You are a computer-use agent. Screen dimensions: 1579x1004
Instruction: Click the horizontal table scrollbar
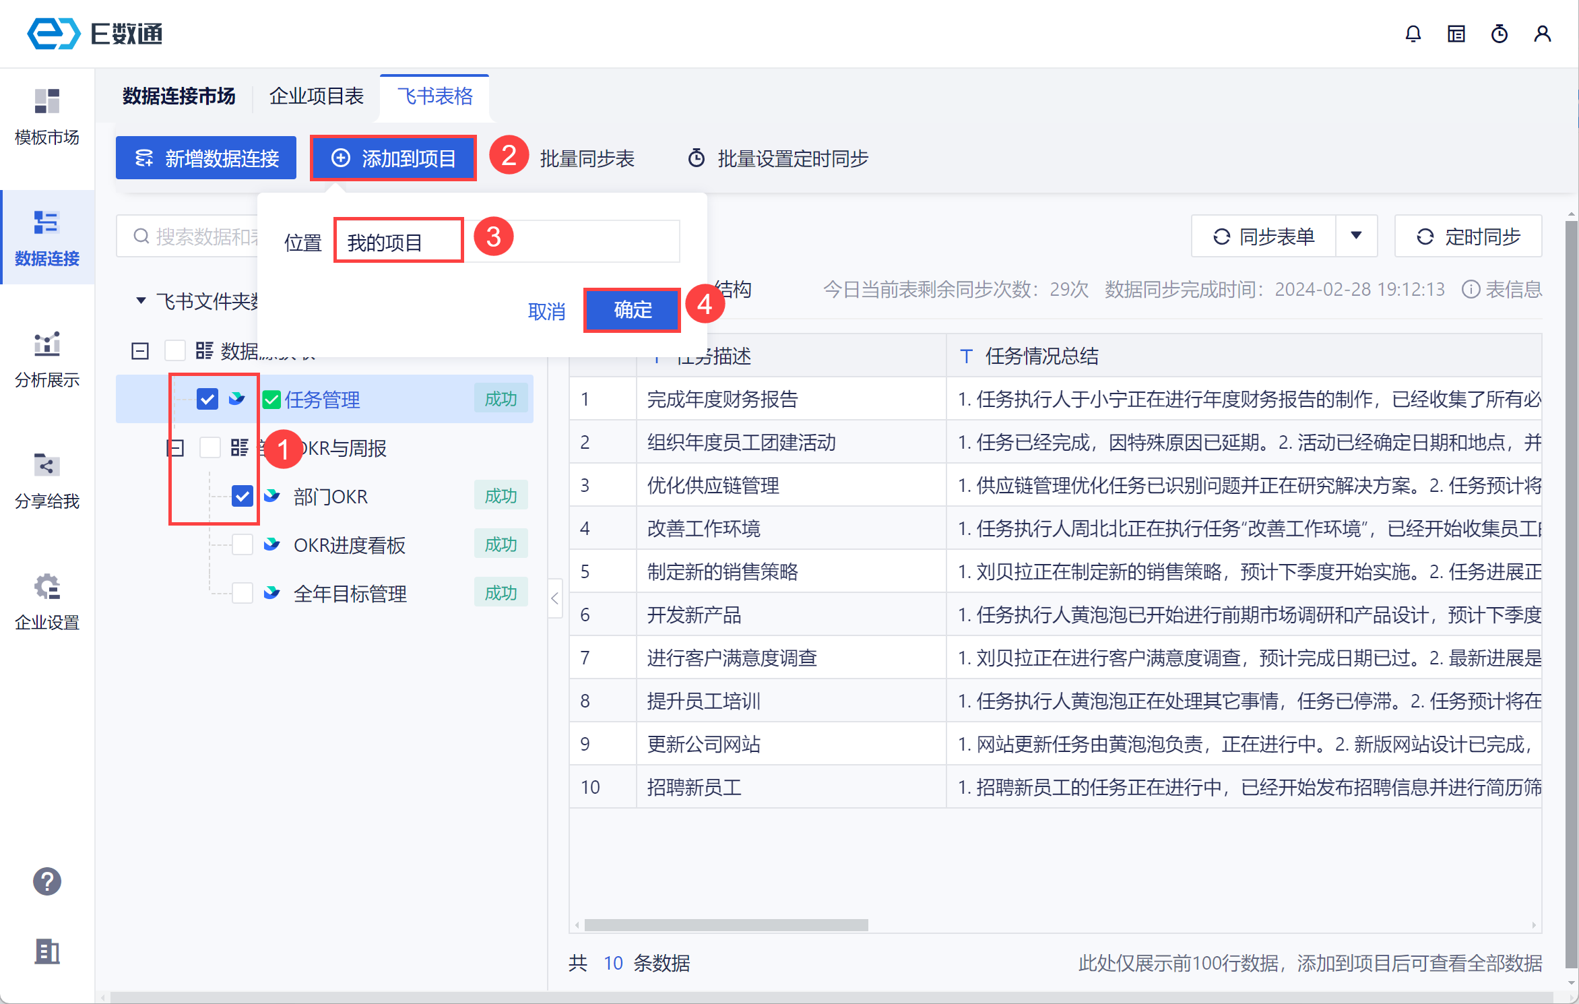[x=726, y=925]
